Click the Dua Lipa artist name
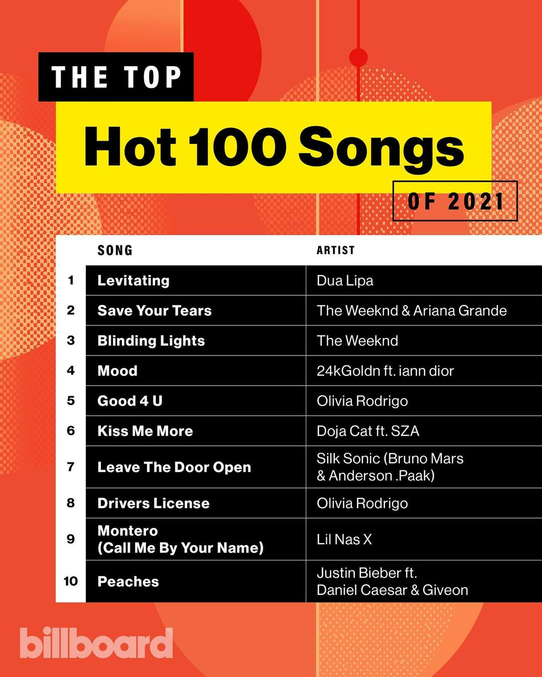This screenshot has width=542, height=677. [345, 280]
